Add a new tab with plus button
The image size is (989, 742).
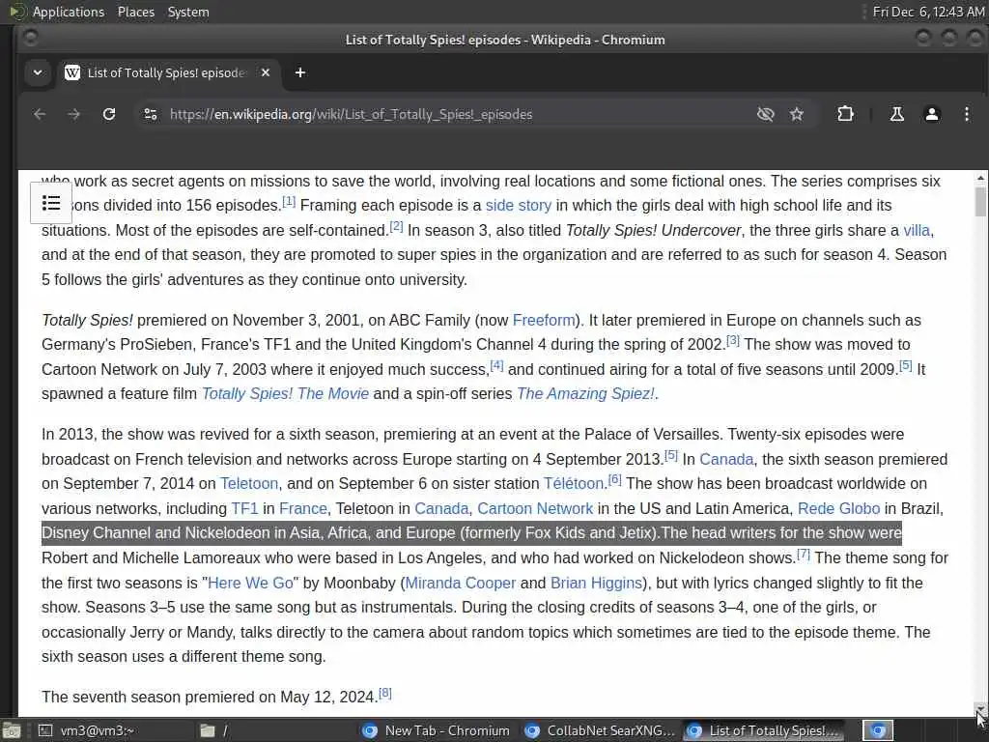point(300,72)
